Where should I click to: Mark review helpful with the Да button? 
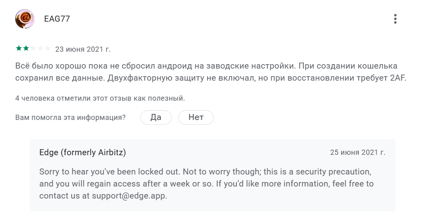pos(156,118)
